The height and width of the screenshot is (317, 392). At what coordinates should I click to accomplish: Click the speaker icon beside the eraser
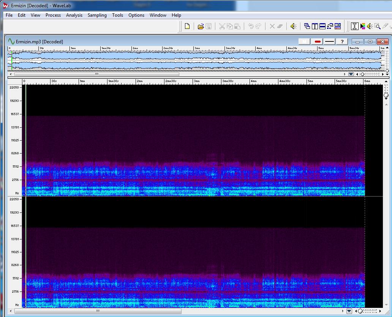293,26
